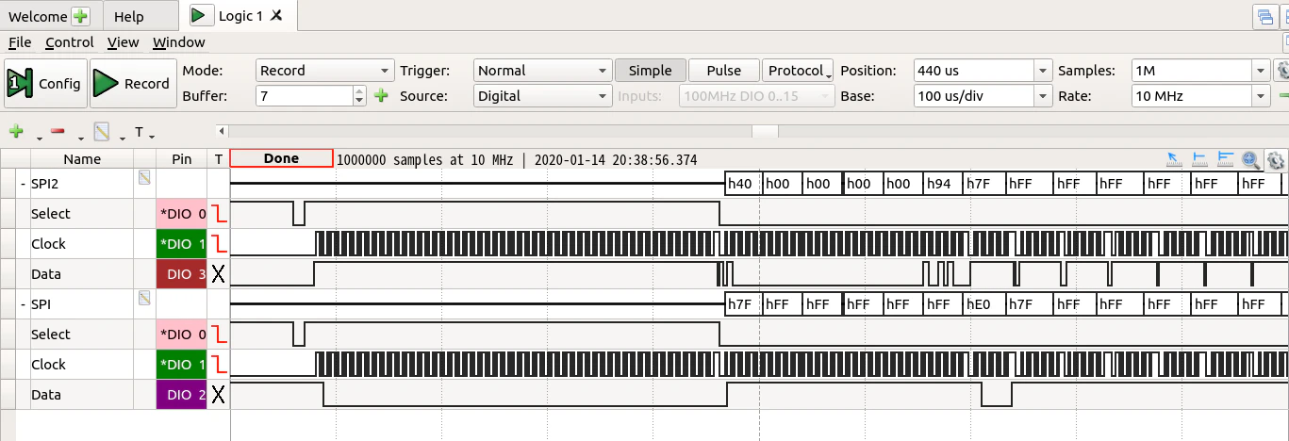Open the Config button
1289x441 pixels.
[x=45, y=84]
